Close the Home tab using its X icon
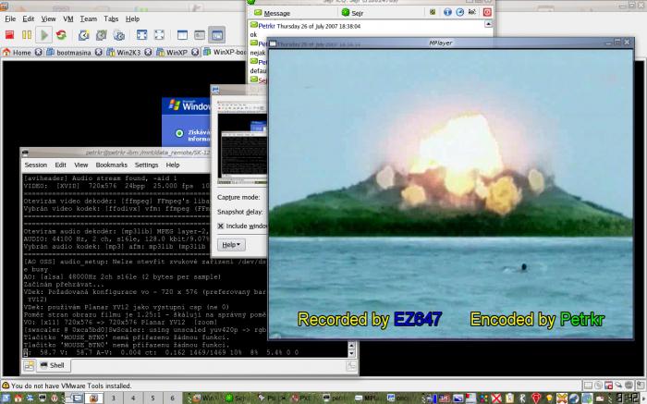647x404 pixels. 39,53
